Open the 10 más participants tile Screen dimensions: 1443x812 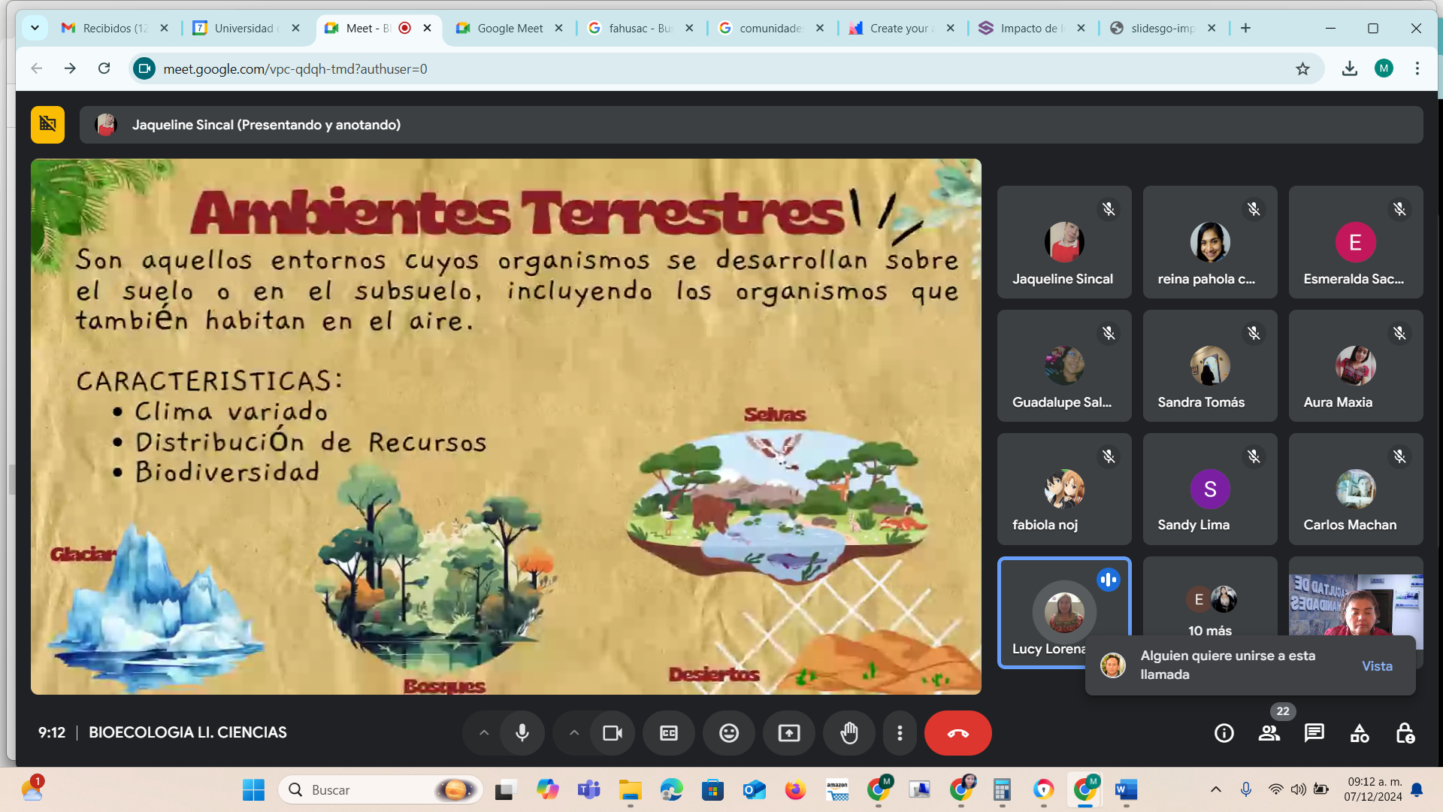pyautogui.click(x=1210, y=609)
